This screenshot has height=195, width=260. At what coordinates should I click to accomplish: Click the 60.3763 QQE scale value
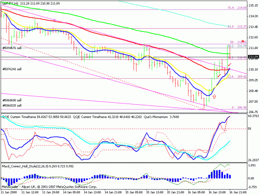(253, 116)
